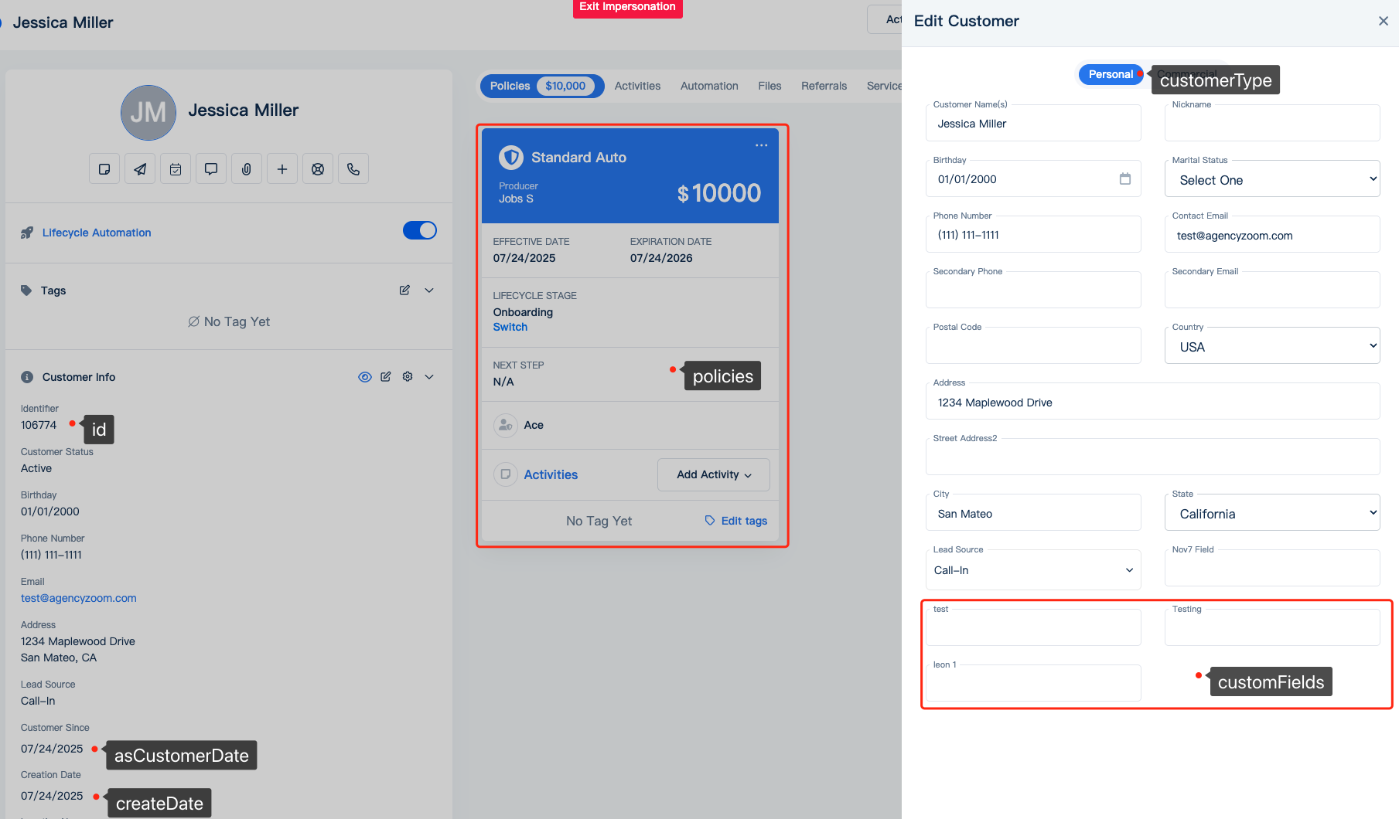Click the chat message icon
Viewport: 1399px width, 819px height.
pos(211,168)
